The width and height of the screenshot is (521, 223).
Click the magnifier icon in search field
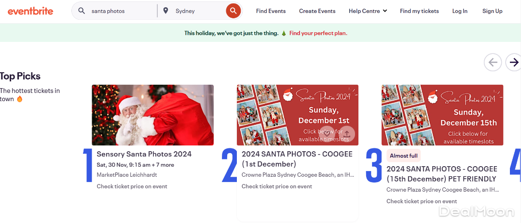(x=82, y=11)
